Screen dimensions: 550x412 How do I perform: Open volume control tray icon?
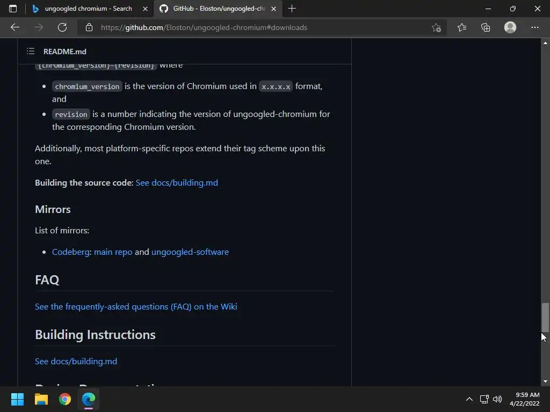click(x=497, y=399)
